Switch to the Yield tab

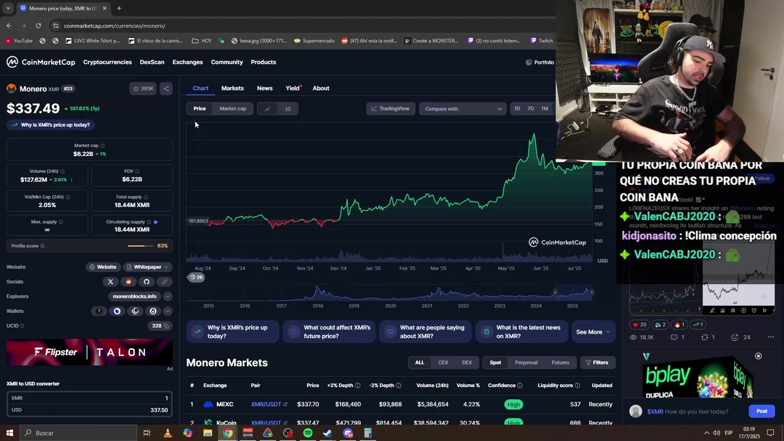293,88
